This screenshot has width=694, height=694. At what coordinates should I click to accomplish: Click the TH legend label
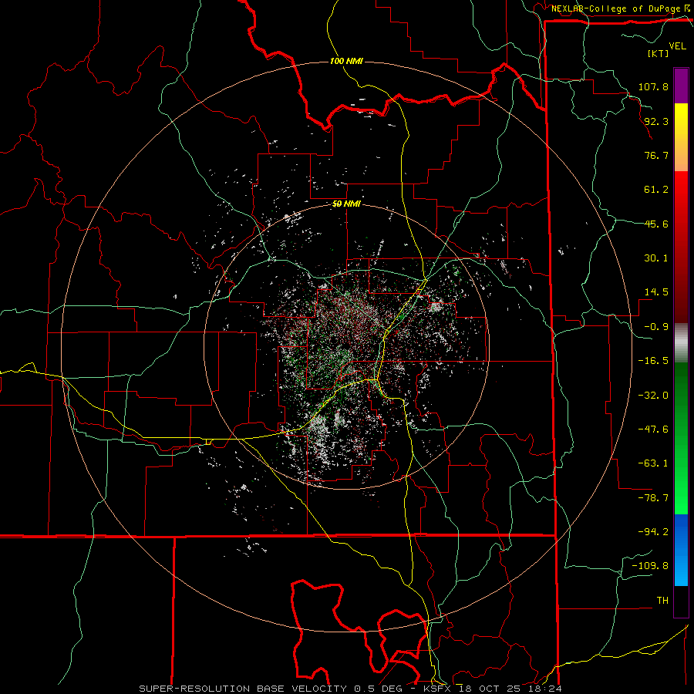[x=662, y=601]
